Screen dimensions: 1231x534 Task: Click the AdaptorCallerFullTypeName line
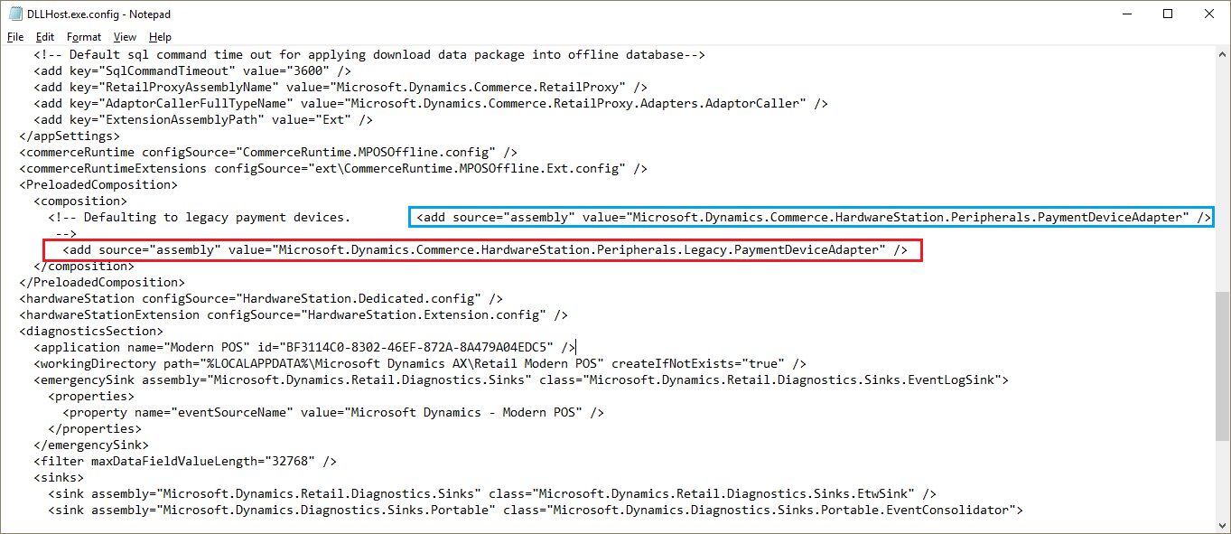click(431, 103)
